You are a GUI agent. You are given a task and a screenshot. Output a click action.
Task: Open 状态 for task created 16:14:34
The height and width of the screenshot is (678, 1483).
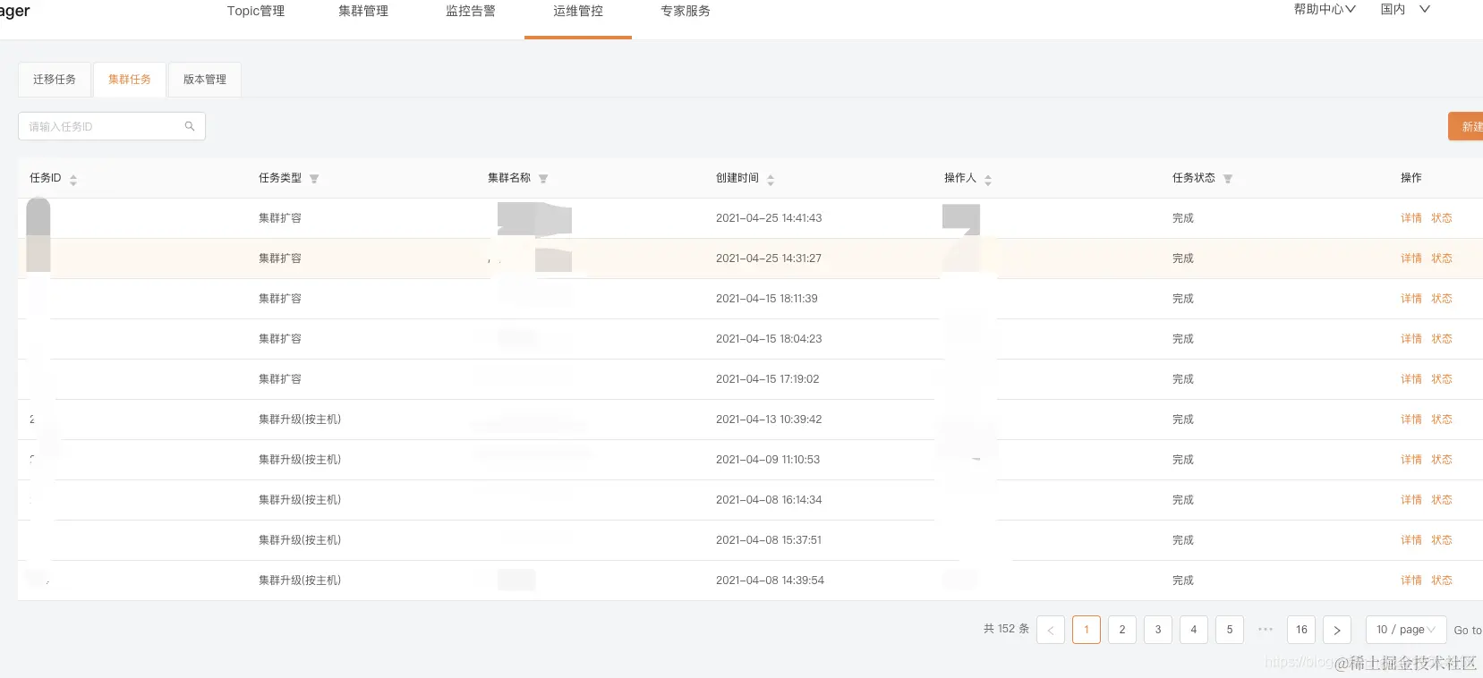click(x=1442, y=500)
